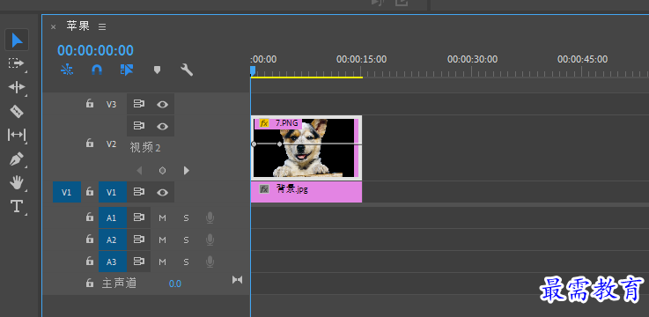Enable voice-over record on A3

coord(210,262)
